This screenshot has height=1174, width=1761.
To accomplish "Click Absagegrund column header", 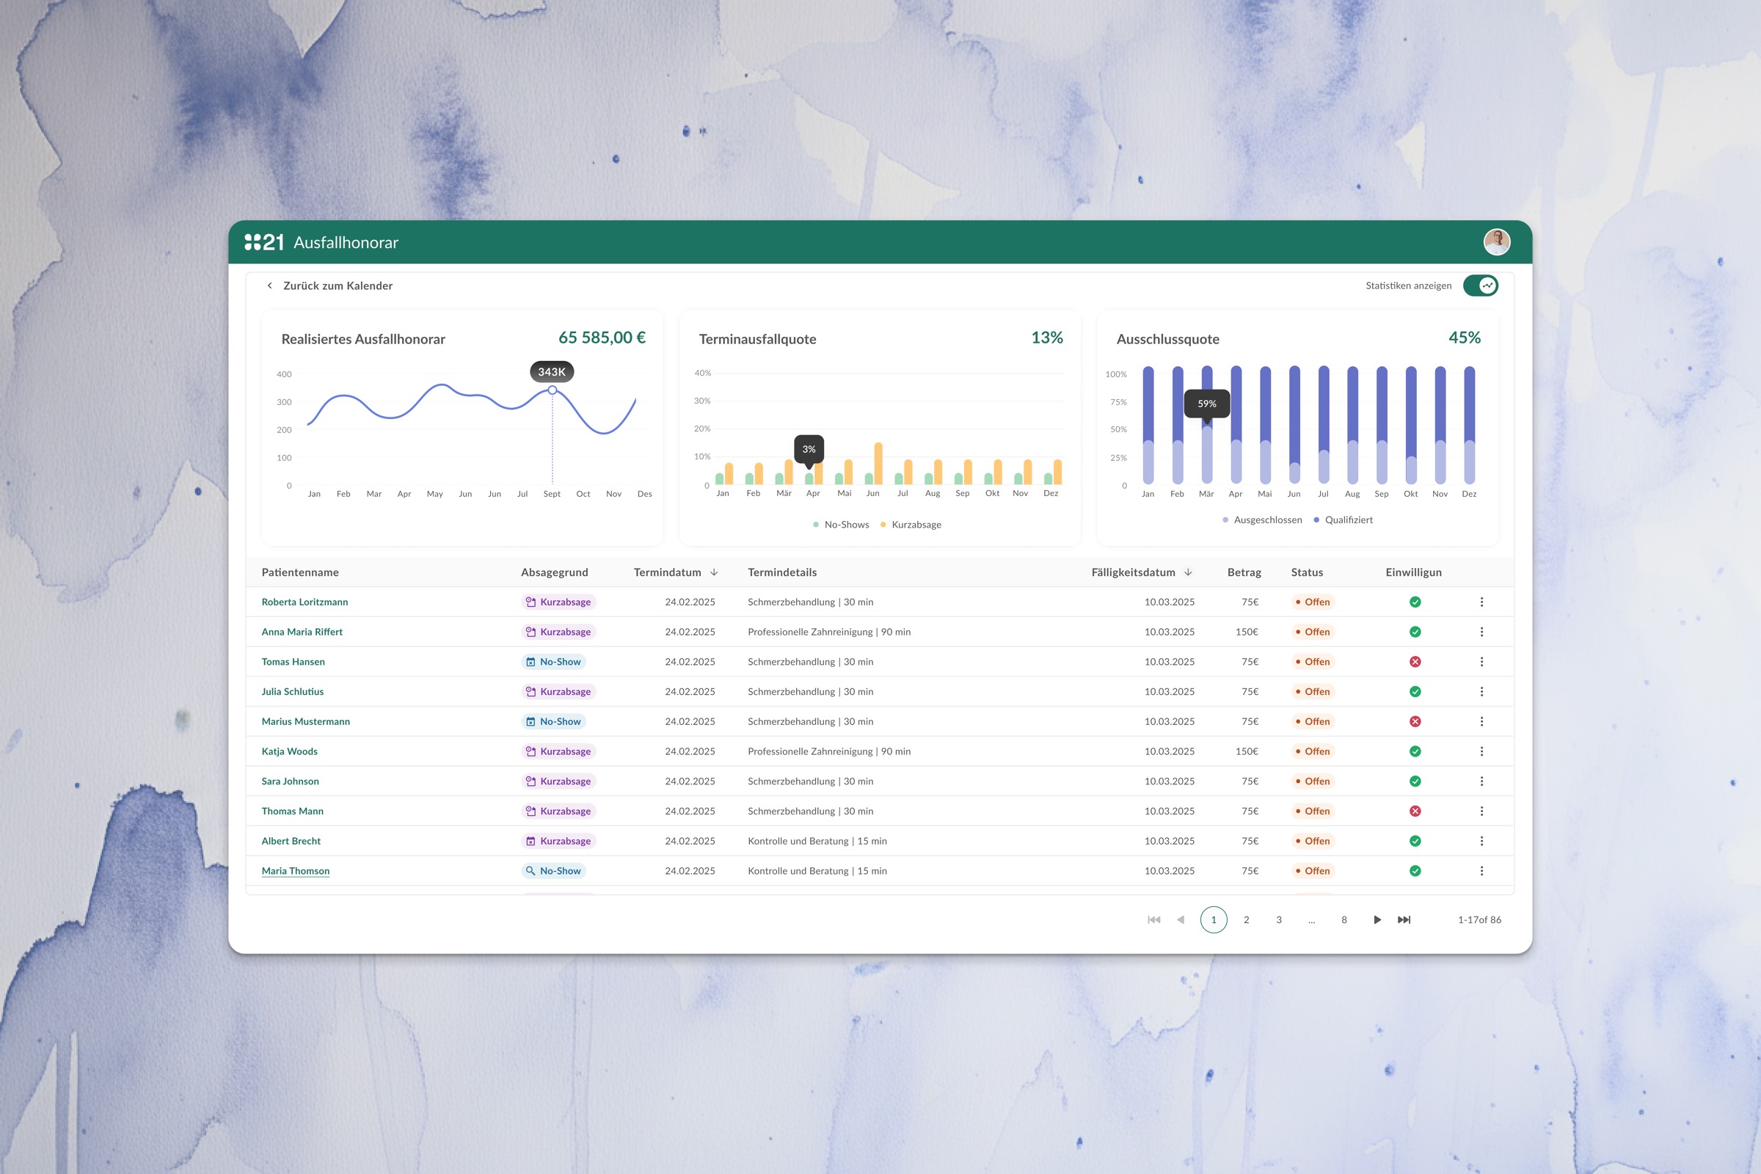I will tap(554, 572).
